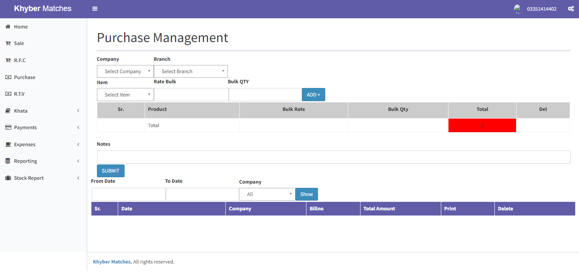Open the Company filter dropdown showing All

[x=267, y=194]
